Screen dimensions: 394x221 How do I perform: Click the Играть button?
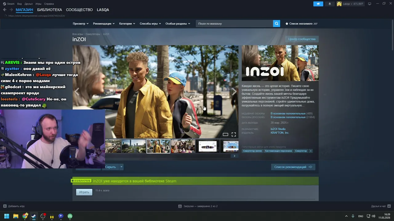click(x=84, y=192)
